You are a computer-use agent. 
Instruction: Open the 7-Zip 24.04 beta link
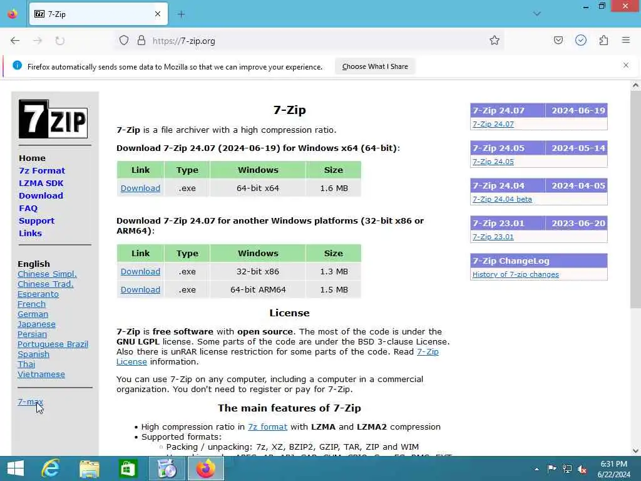click(502, 199)
